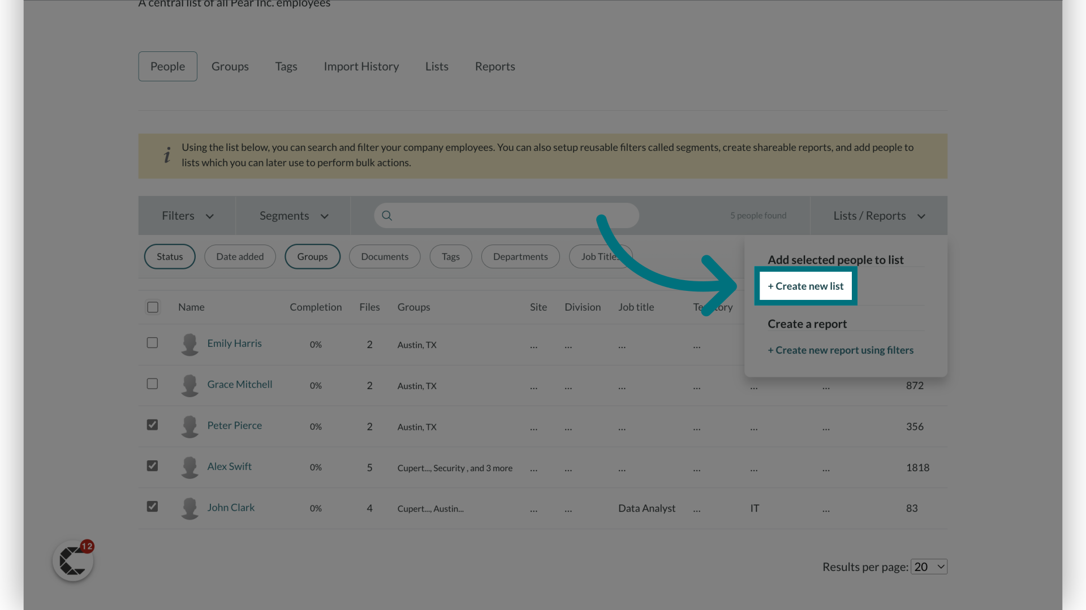The width and height of the screenshot is (1086, 610).
Task: Click the + Create new list button
Action: tap(805, 285)
